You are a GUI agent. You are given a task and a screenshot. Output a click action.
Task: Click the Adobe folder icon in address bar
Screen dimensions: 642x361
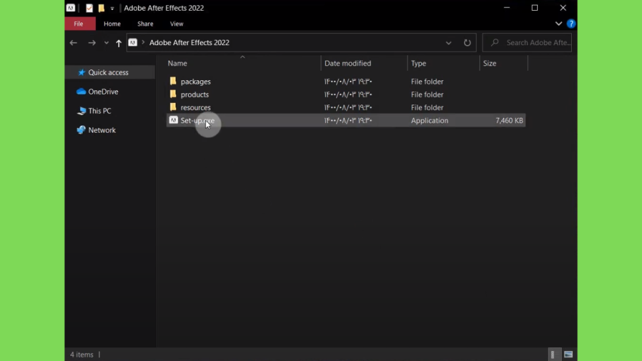133,43
